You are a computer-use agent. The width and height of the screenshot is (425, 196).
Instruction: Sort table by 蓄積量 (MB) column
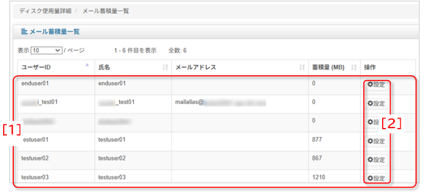click(334, 67)
